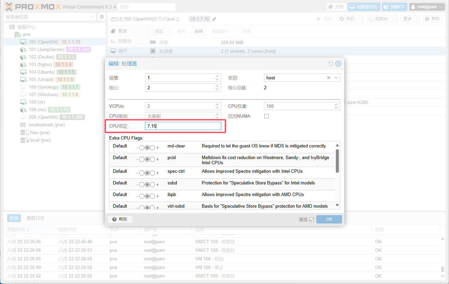This screenshot has width=449, height=284.
Task: Collapse the 数据中心 datacenter node
Action: [x=6, y=27]
